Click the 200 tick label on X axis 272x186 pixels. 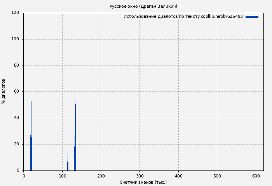101,176
